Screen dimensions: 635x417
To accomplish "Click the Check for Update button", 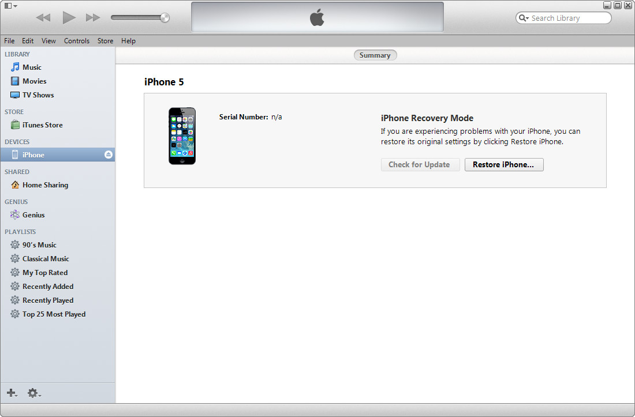I will 420,164.
